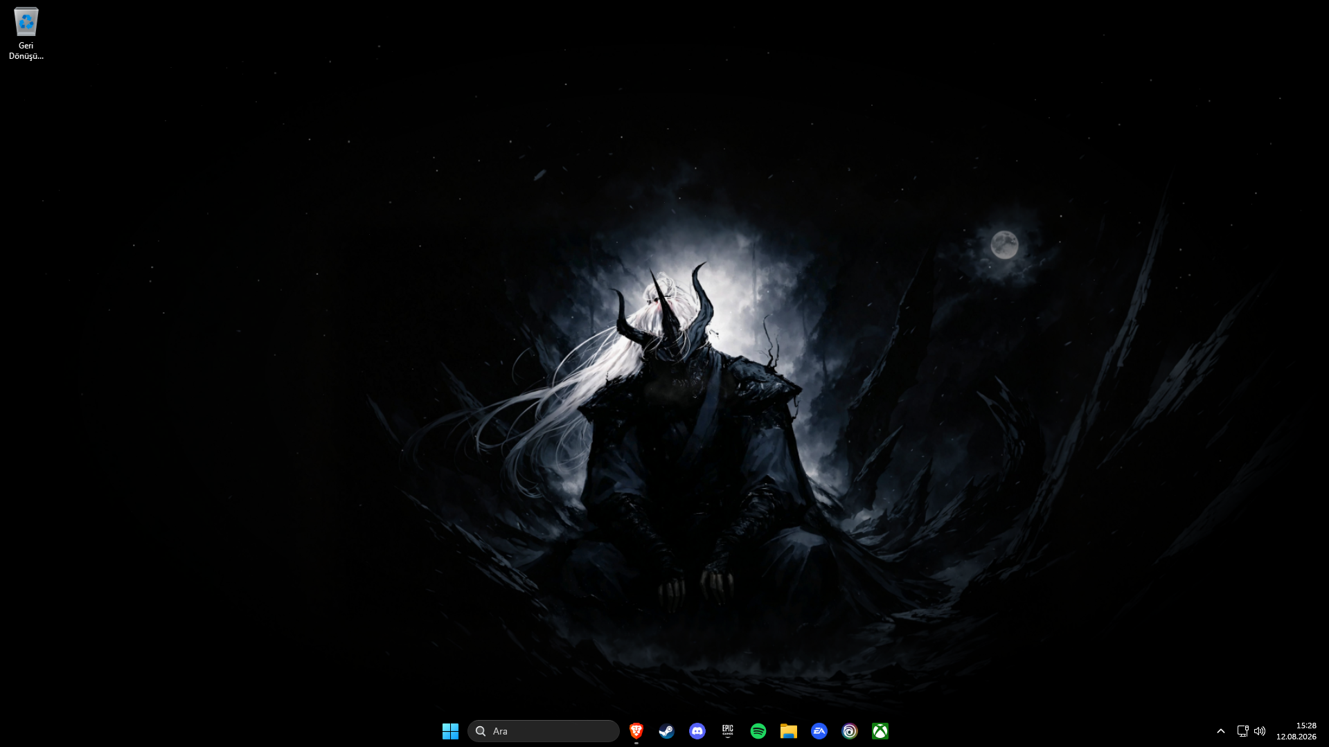Click the Ara search box in taskbar

pyautogui.click(x=544, y=731)
